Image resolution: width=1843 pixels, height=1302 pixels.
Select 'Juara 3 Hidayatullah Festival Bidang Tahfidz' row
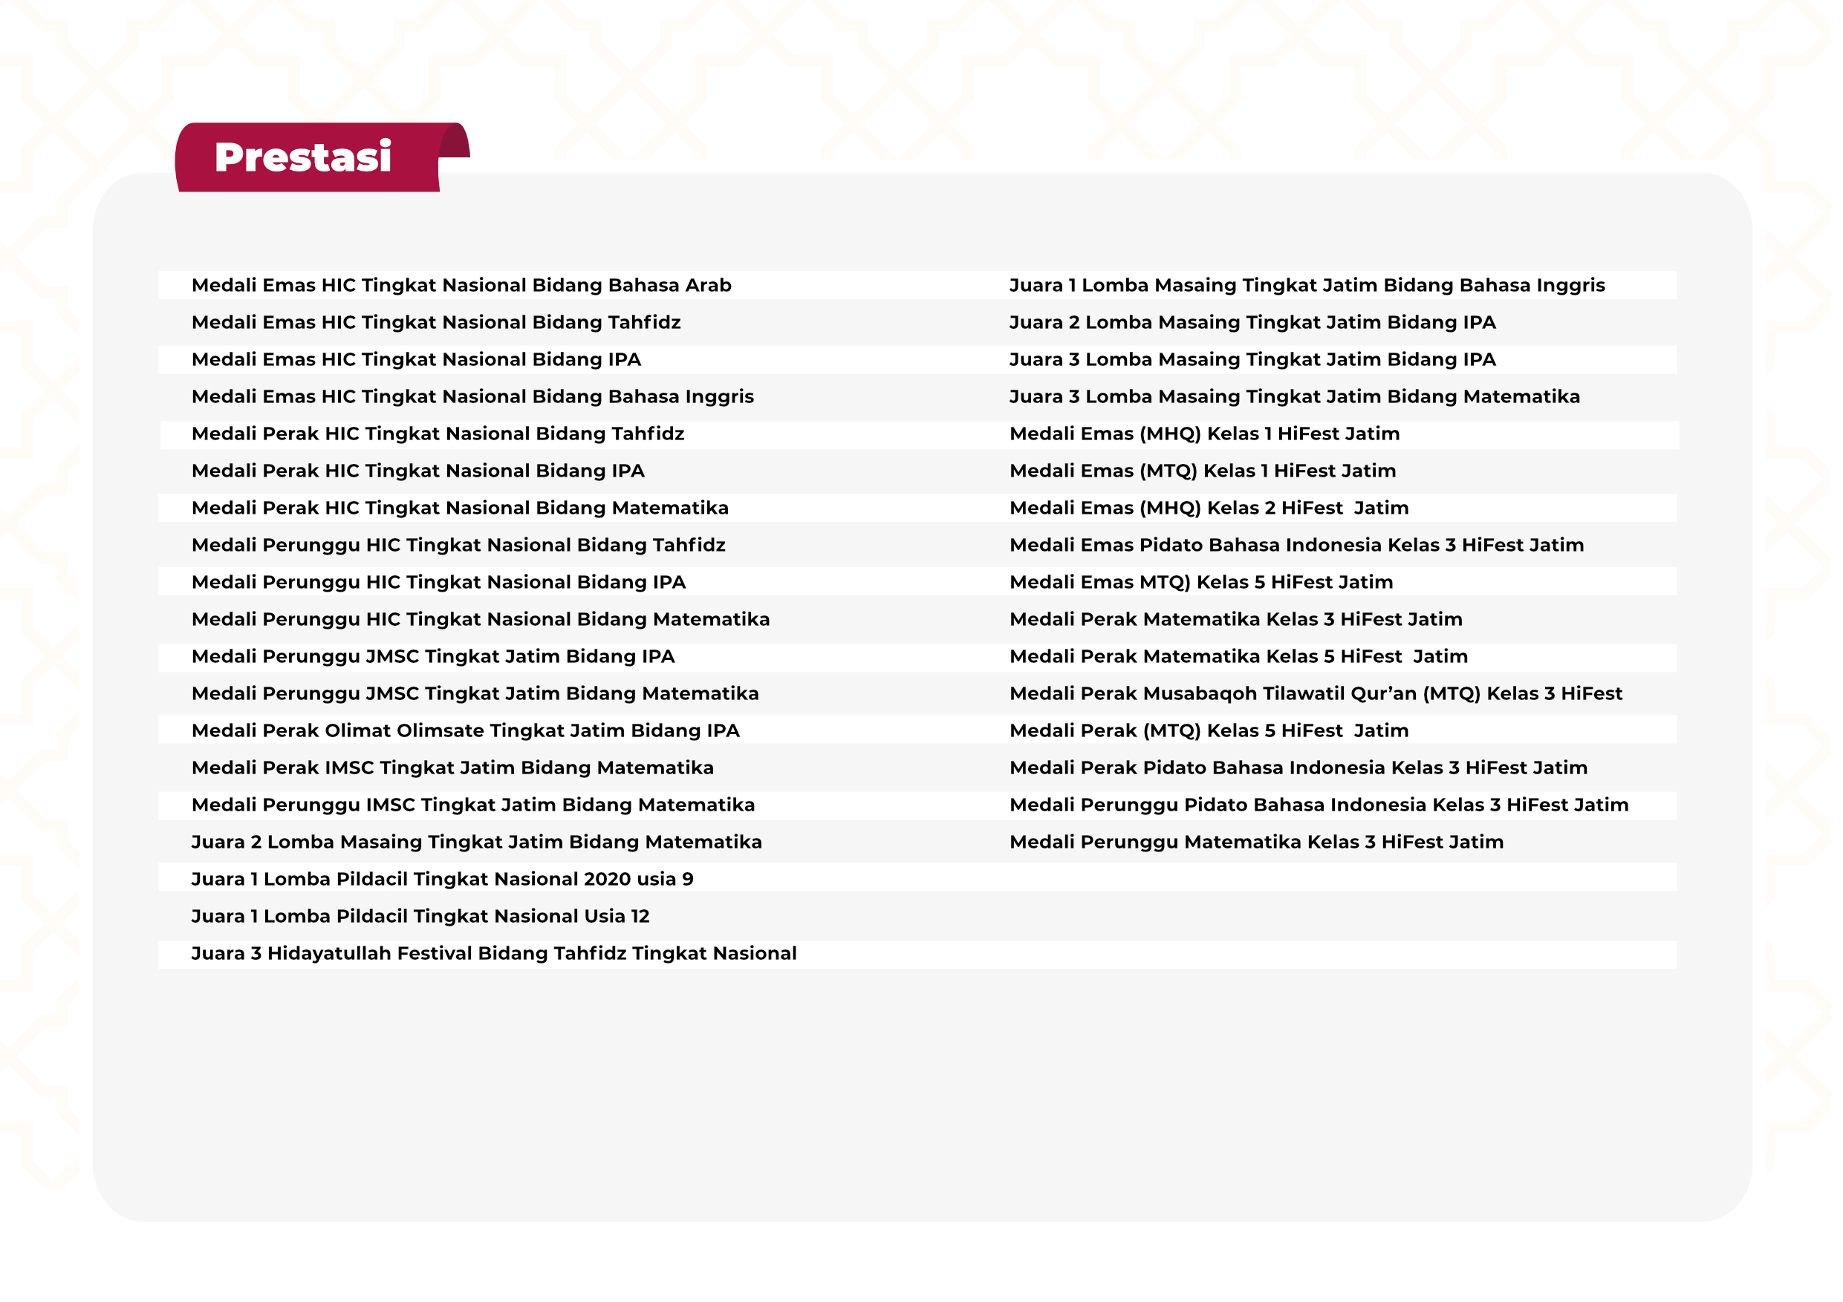tap(495, 954)
